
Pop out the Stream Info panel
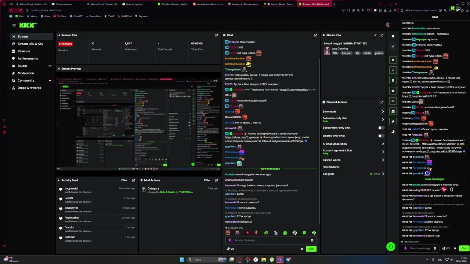382,35
